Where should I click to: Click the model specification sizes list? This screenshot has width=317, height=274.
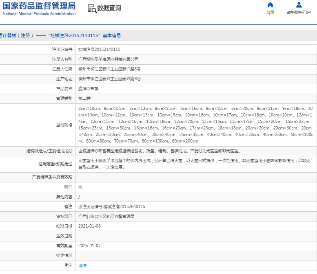195,125
